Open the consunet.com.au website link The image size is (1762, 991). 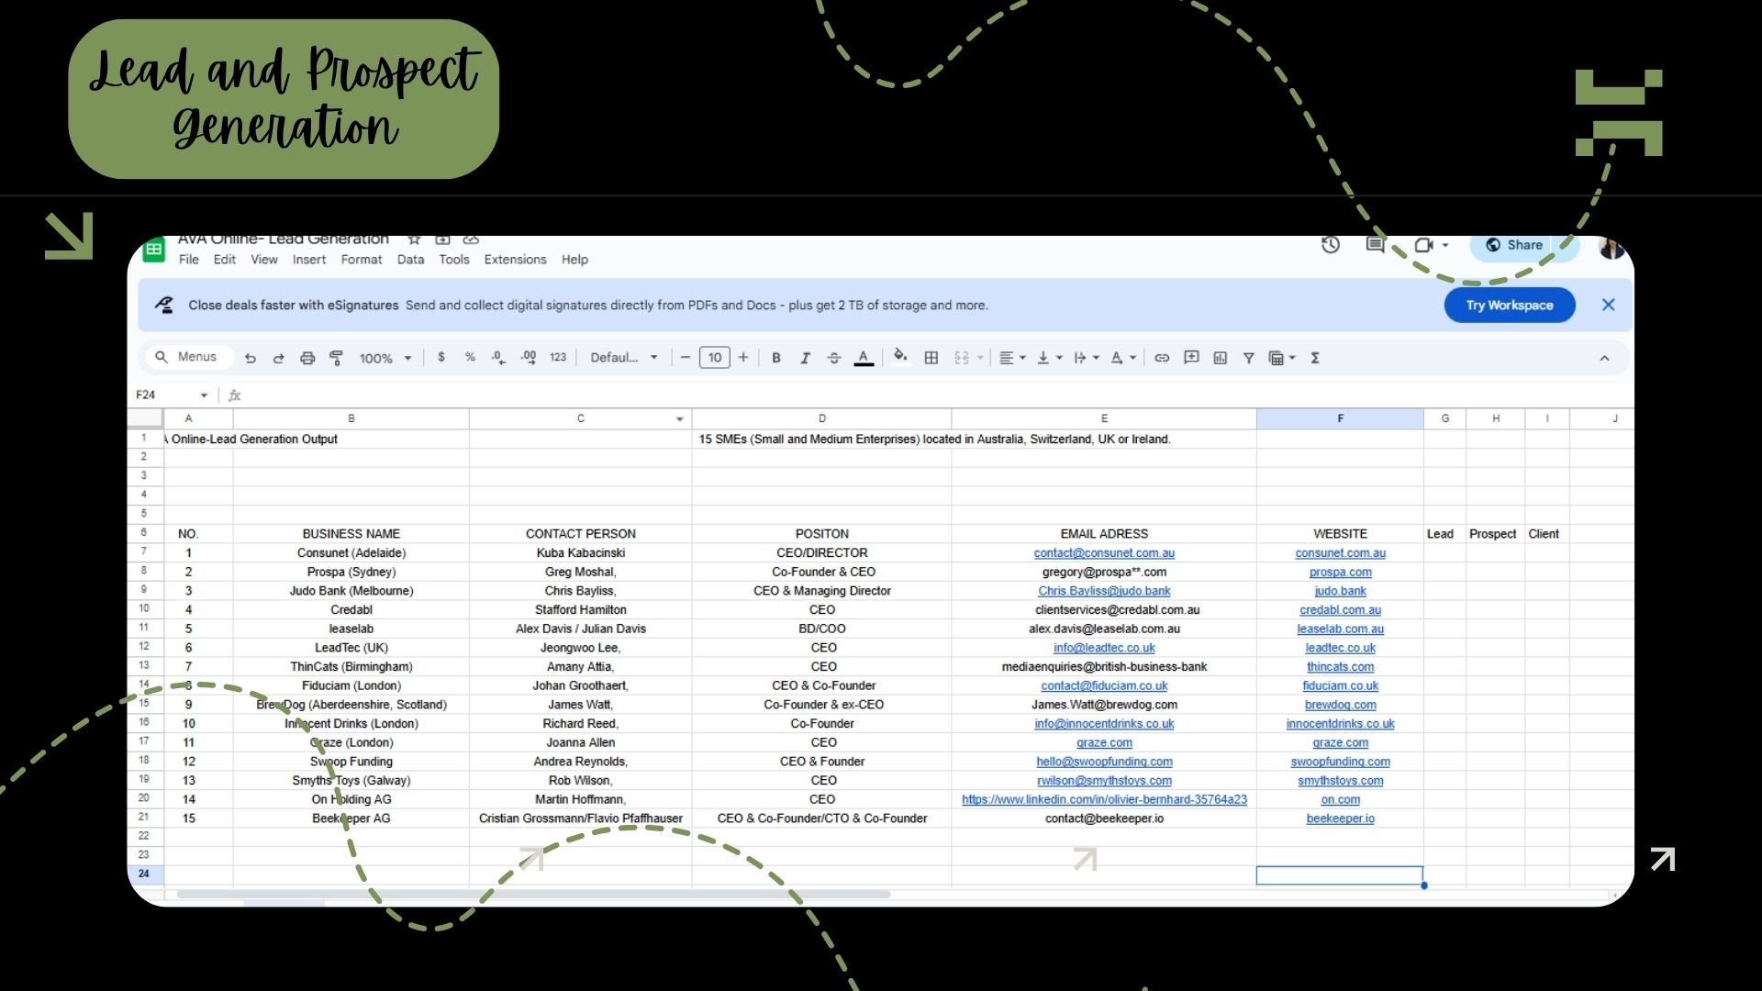[x=1340, y=553]
